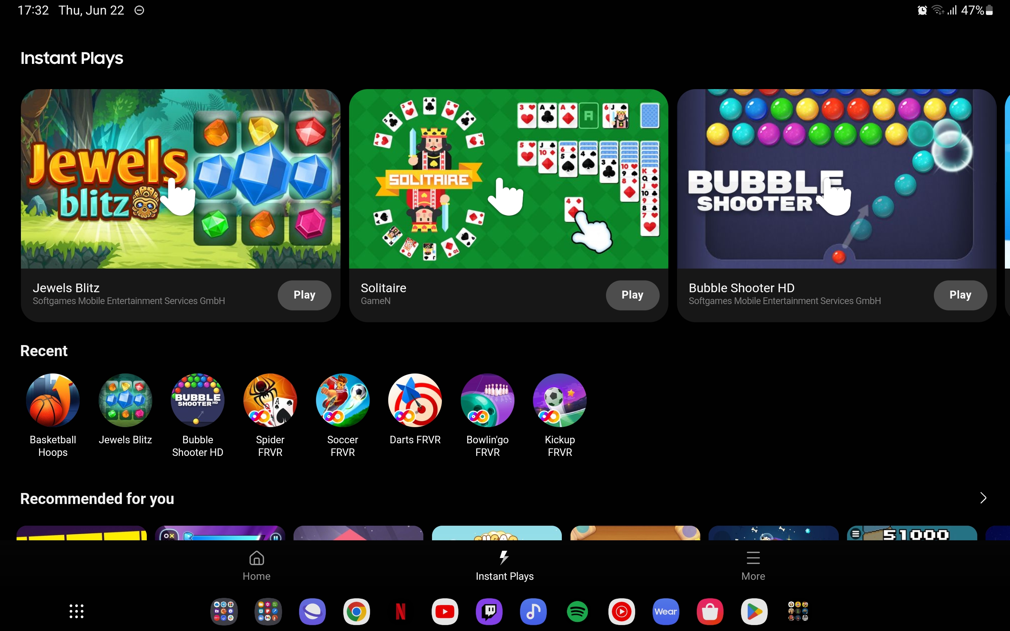
Task: Tap the Solitaire banner image
Action: point(508,179)
